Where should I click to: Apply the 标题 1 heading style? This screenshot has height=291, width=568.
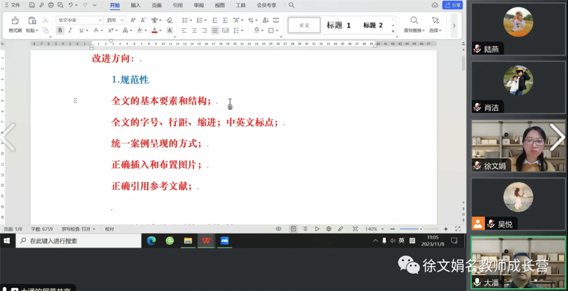(x=338, y=25)
